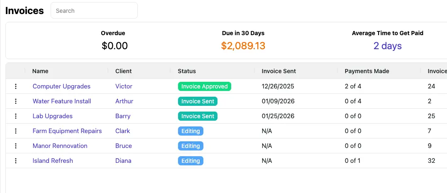This screenshot has width=447, height=193.
Task: Click the Editing badge for Manor Rennovation
Action: [x=191, y=146]
